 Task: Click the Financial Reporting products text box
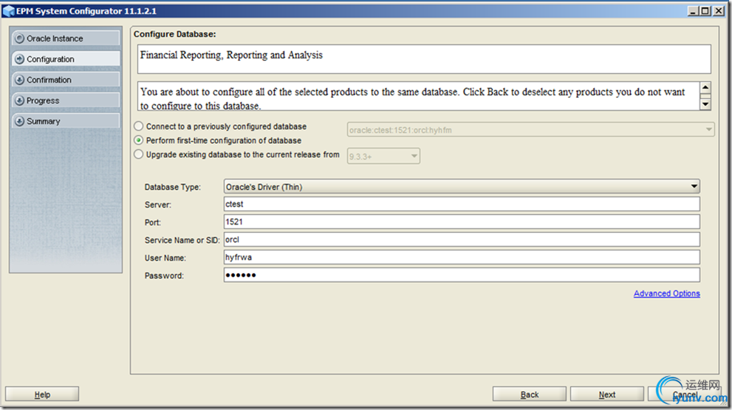424,59
